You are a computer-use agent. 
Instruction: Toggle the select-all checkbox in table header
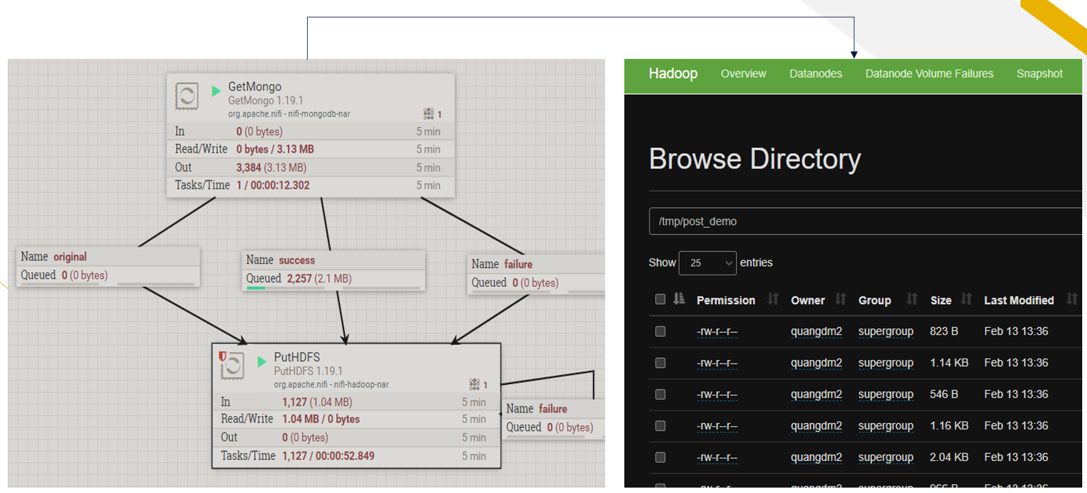[660, 299]
